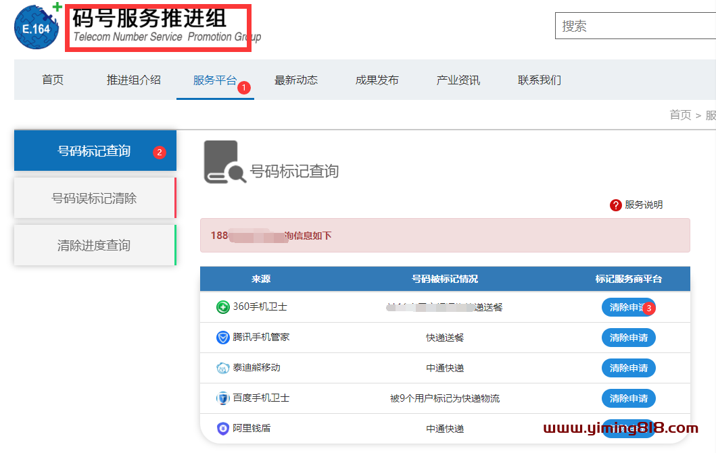Open 成果发布 in the navigation bar
This screenshot has width=716, height=453.
coord(377,80)
